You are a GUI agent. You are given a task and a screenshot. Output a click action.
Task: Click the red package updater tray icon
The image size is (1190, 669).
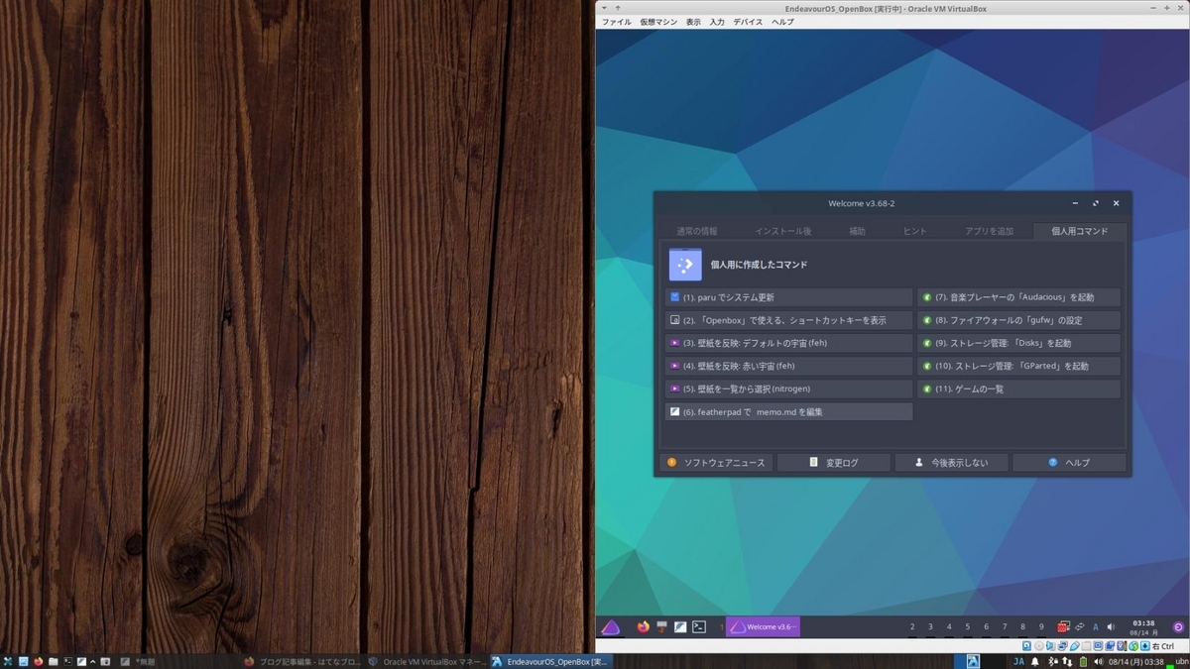[x=1063, y=626]
